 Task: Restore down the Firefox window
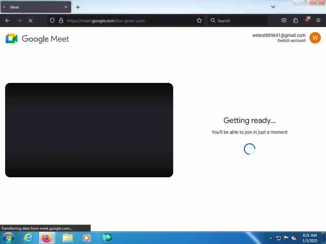point(305,3)
